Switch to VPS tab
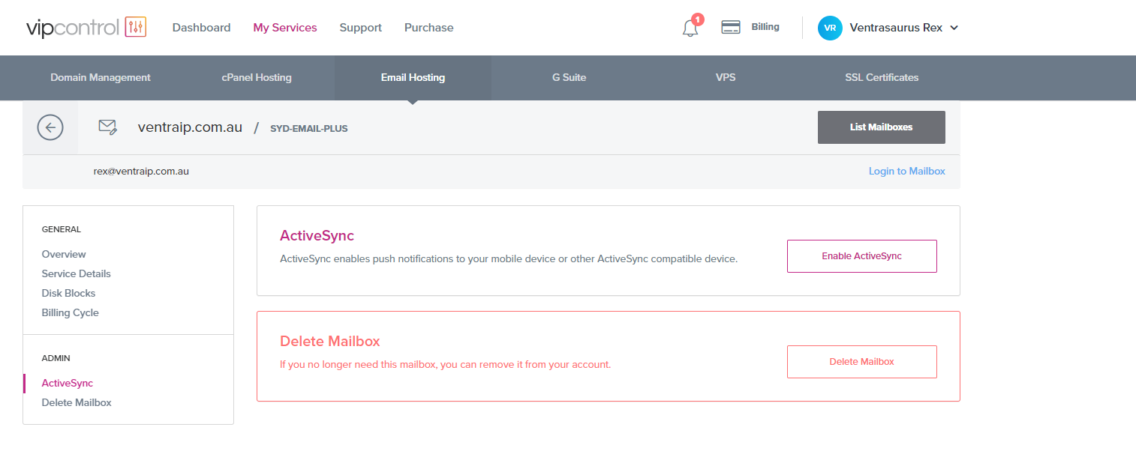Viewport: 1136px width, 457px height. click(x=726, y=77)
